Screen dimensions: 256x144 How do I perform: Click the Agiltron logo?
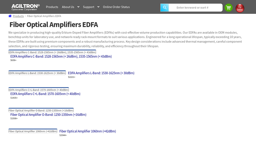pyautogui.click(x=26, y=7)
